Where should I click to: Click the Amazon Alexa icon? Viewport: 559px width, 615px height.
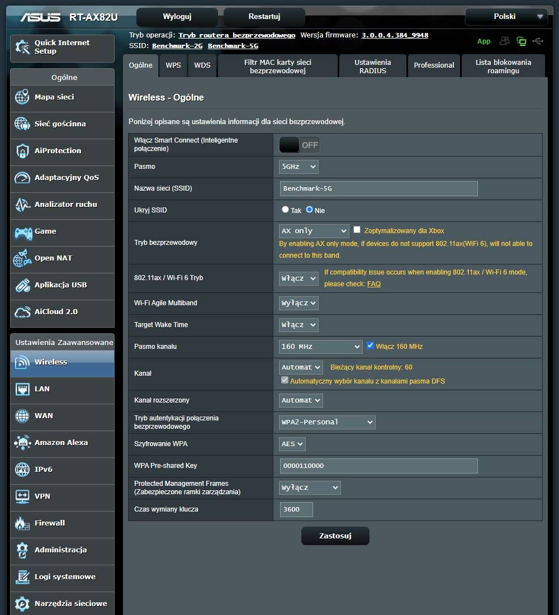22,442
